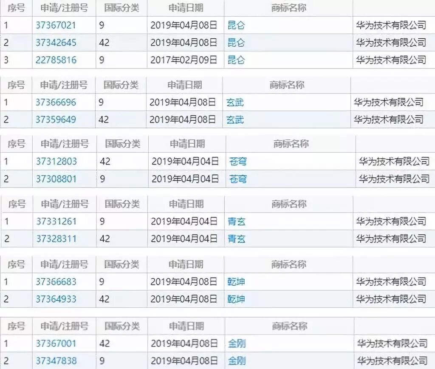Select 华为技术有限公司 in row 37366683
Image resolution: width=435 pixels, height=369 pixels.
pyautogui.click(x=391, y=281)
